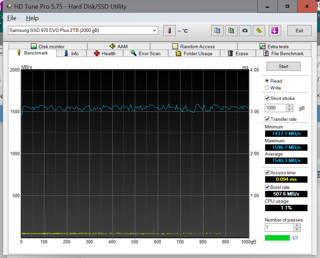
Task: Open the Help menu
Action: [x=32, y=18]
